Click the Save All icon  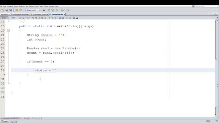pos(11,10)
